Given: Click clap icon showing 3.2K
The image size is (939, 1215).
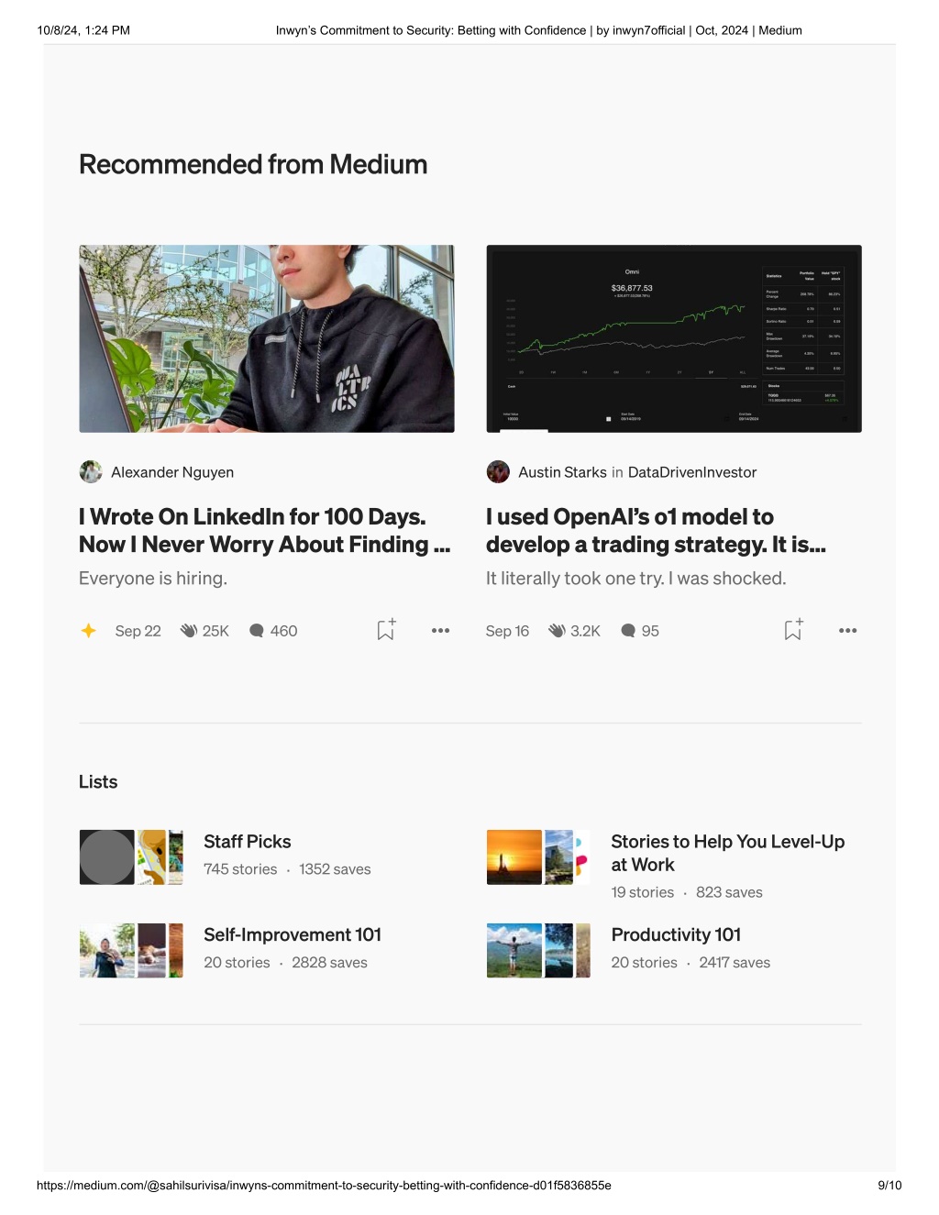Looking at the screenshot, I should [x=557, y=631].
